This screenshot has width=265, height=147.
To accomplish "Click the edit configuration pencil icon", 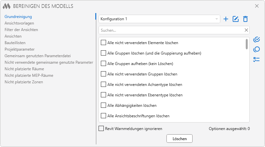I will 236,19.
